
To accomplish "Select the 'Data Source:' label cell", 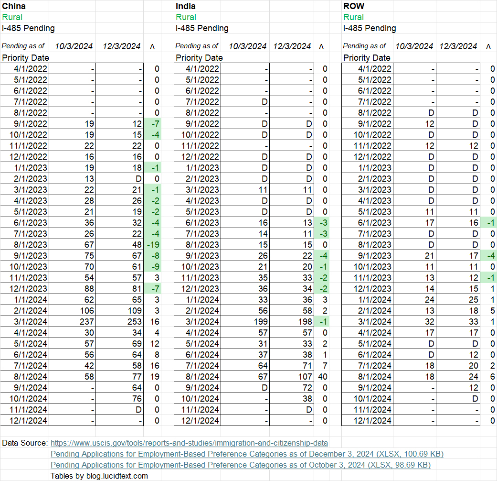I will tap(25, 443).
